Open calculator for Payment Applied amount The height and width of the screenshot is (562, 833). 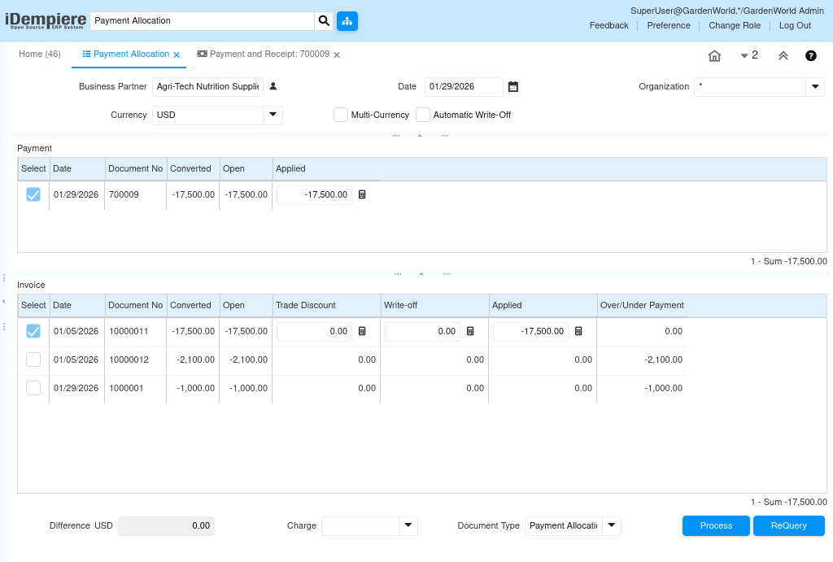(363, 195)
